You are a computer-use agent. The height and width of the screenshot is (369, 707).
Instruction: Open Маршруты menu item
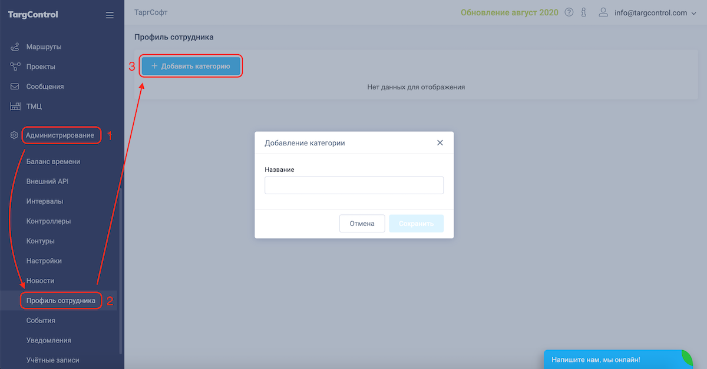(44, 47)
